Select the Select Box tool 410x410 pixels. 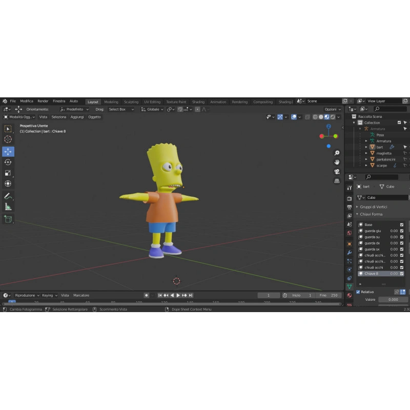8,129
